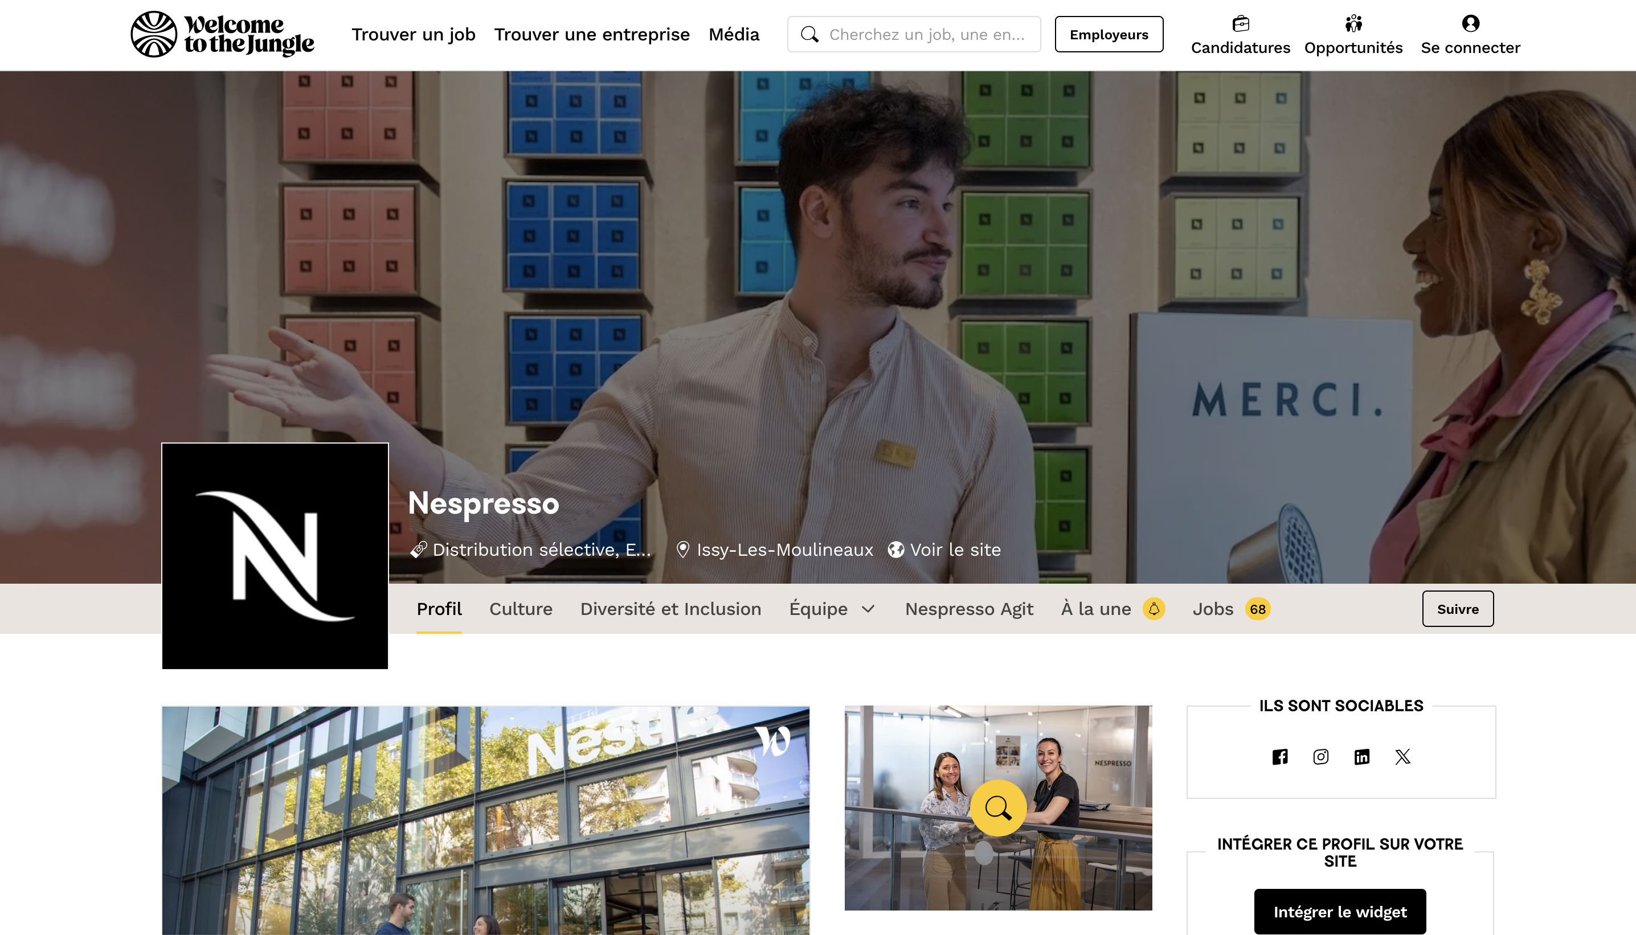The height and width of the screenshot is (935, 1636).
Task: Click the Nespresso N logo image
Action: [275, 556]
